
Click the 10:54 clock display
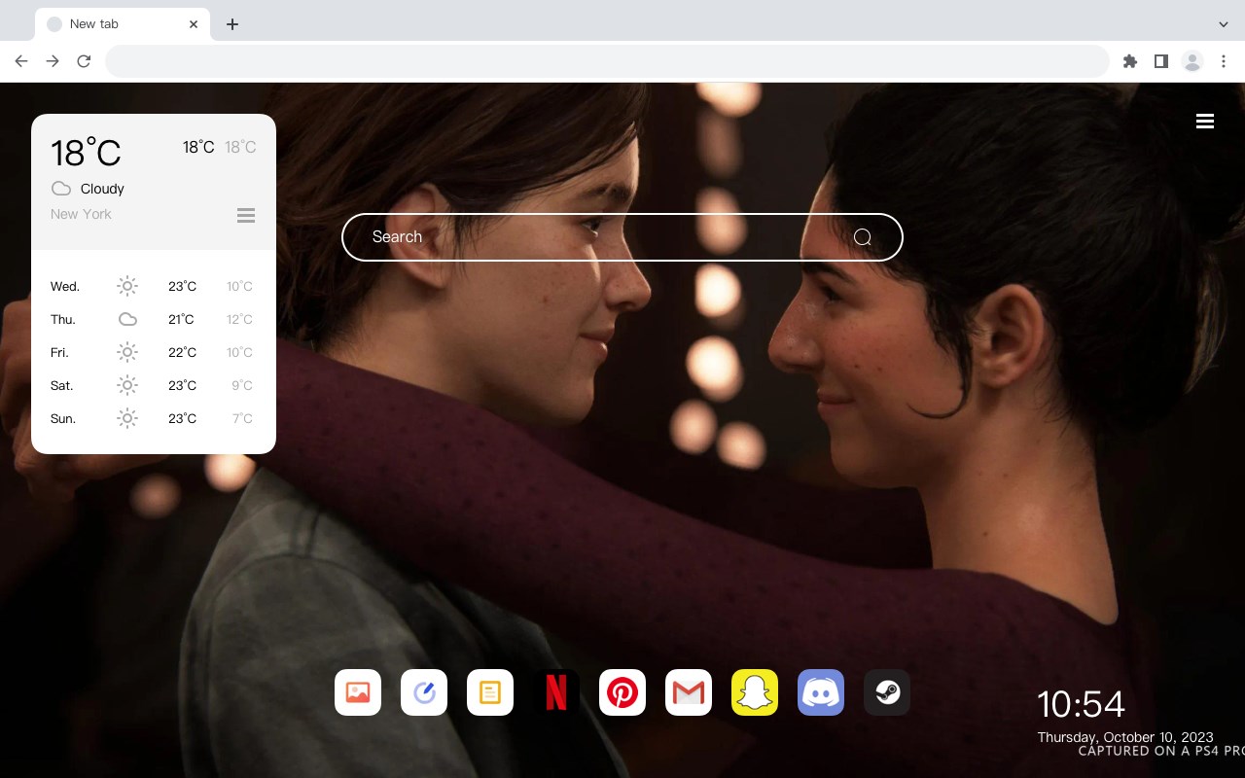tap(1081, 704)
